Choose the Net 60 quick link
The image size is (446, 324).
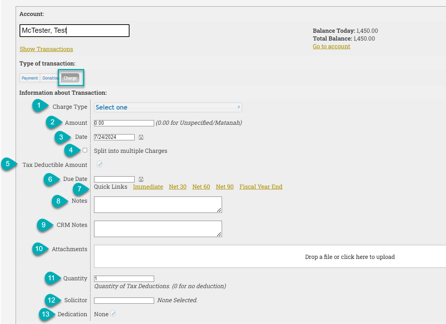tap(201, 187)
